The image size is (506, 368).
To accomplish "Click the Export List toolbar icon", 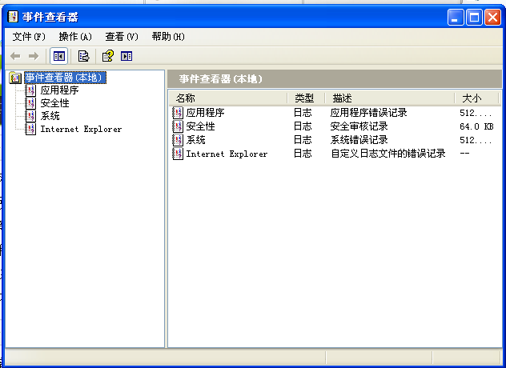I will click(x=83, y=56).
